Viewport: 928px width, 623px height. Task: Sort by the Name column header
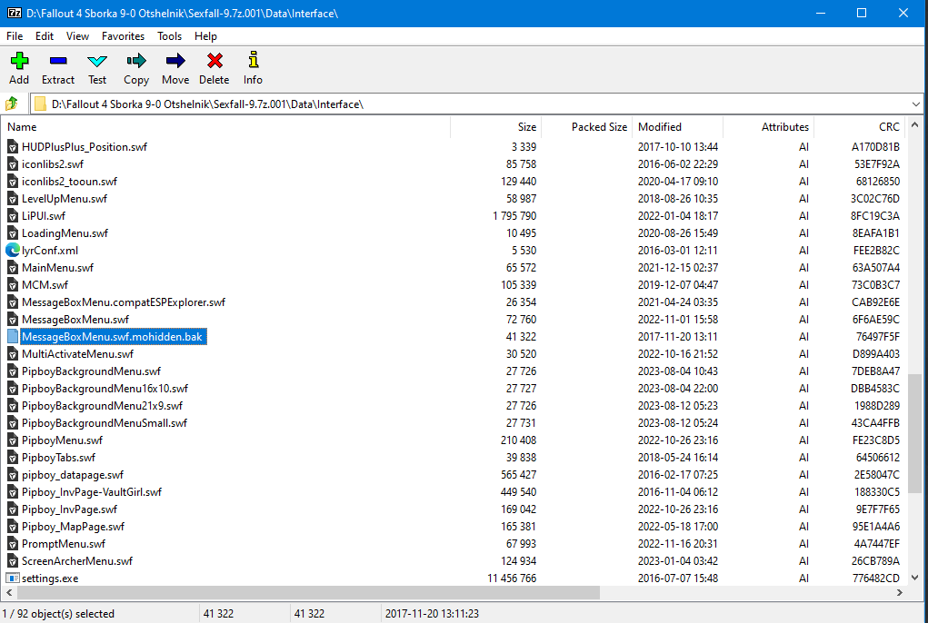point(22,127)
